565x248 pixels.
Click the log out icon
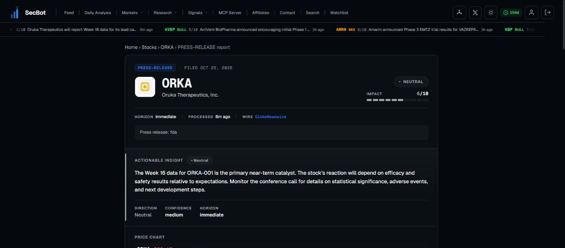click(548, 13)
